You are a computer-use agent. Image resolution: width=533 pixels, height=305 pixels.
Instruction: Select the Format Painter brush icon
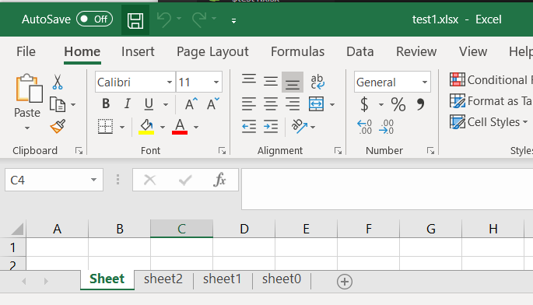[58, 127]
